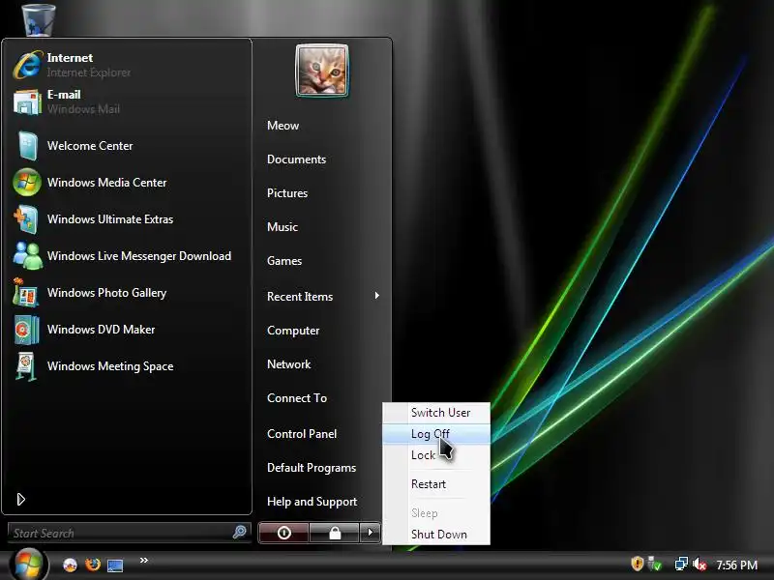Open Music from Start menu
Screen dimensions: 774x580
click(x=283, y=227)
